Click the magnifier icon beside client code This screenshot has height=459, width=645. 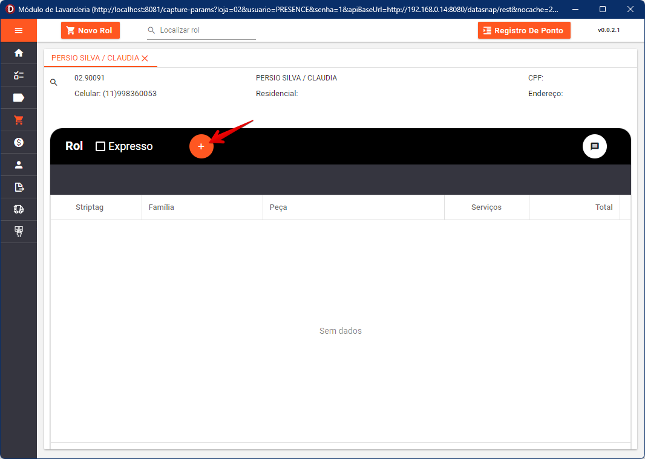pyautogui.click(x=54, y=82)
